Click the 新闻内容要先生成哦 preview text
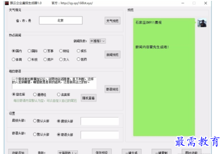223x154 pixels. pyautogui.click(x=152, y=47)
